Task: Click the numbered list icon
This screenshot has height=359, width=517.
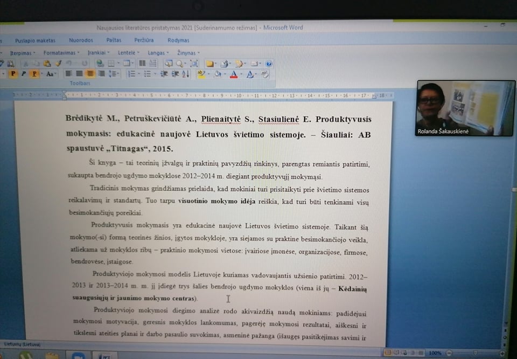Action: 131,74
